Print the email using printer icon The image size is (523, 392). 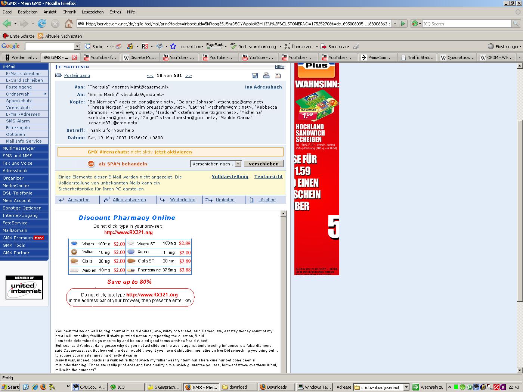coord(266,75)
